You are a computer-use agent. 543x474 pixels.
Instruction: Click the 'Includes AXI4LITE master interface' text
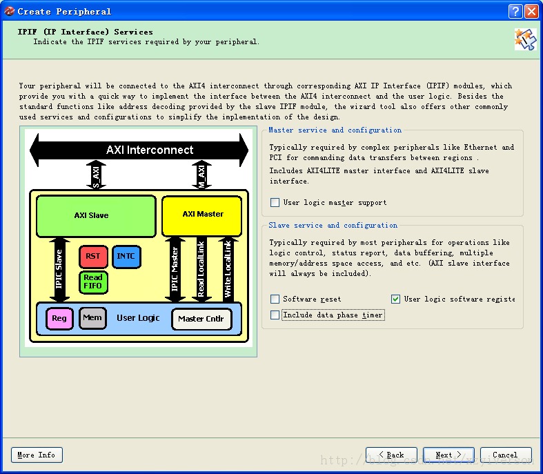[379, 176]
